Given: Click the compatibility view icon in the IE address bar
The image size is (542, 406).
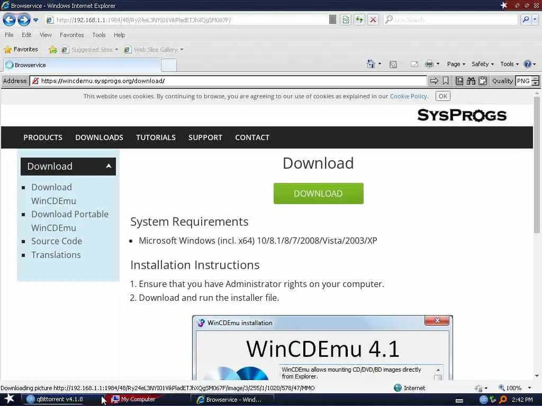Looking at the screenshot, I should 346,20.
